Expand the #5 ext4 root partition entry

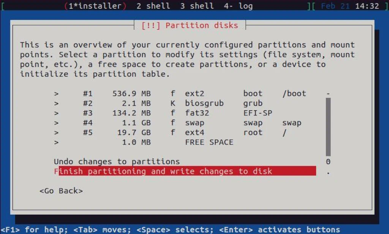[56, 133]
